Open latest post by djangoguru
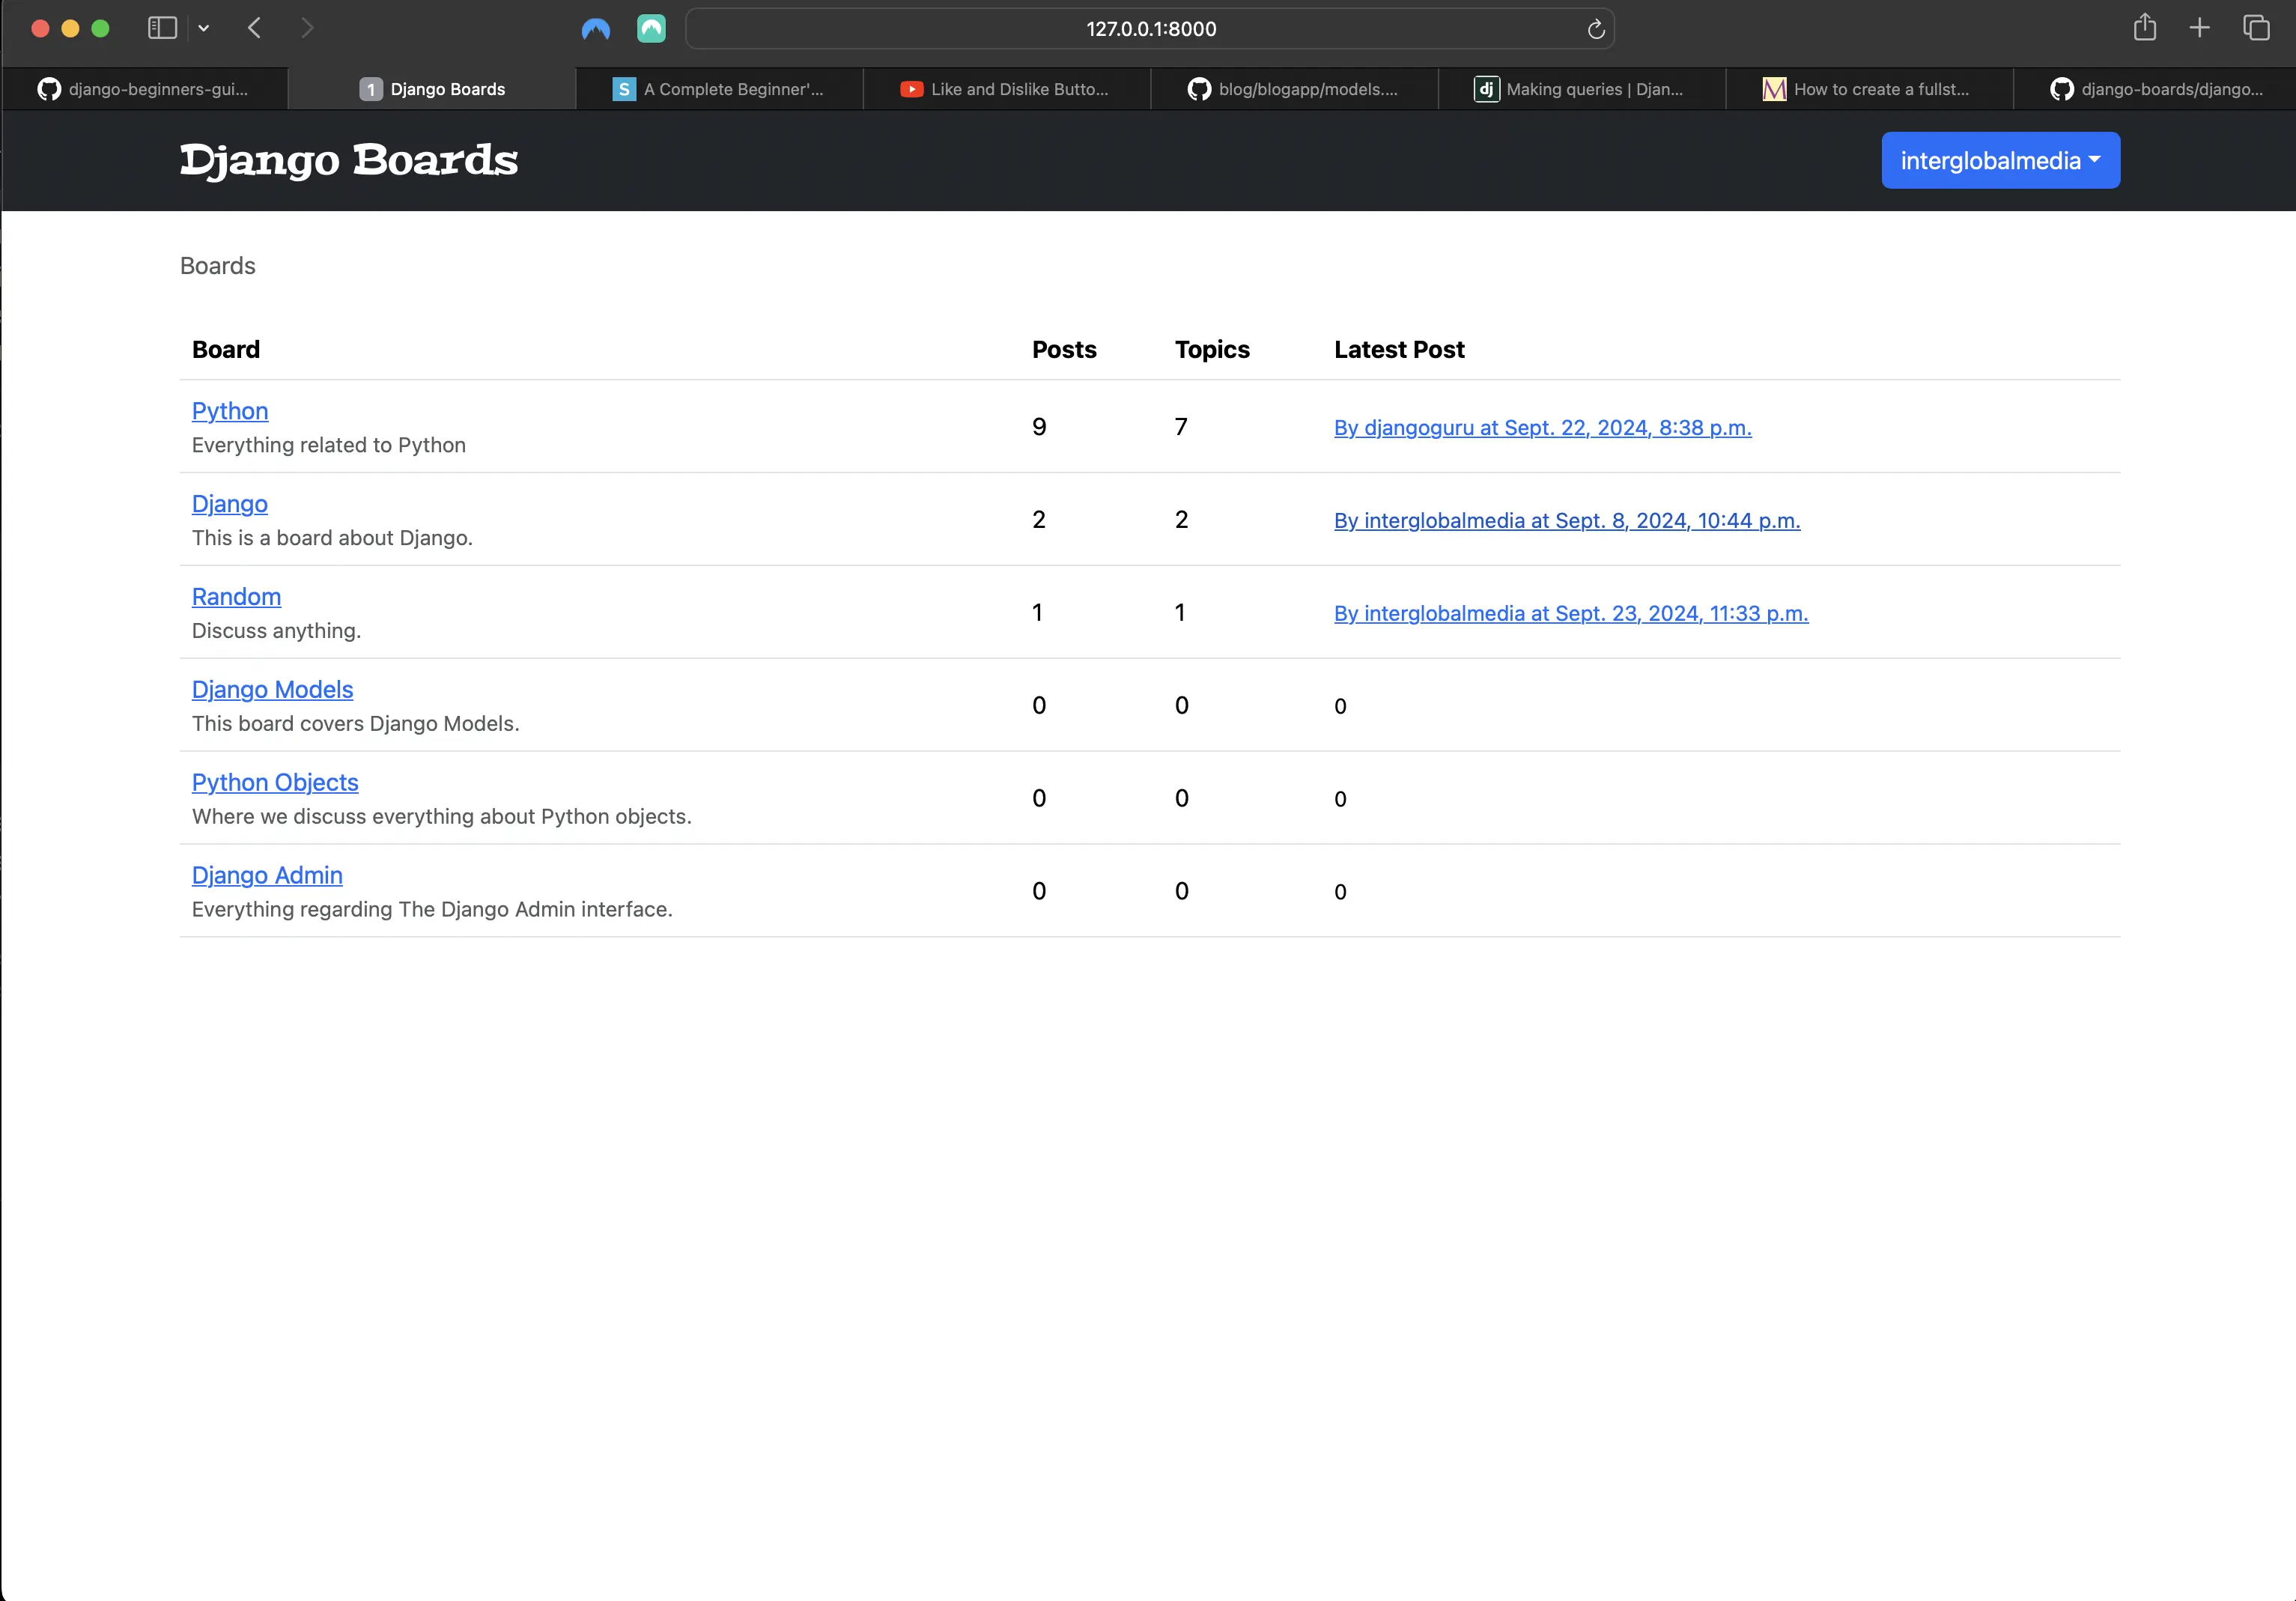The height and width of the screenshot is (1601, 2296). pos(1542,427)
